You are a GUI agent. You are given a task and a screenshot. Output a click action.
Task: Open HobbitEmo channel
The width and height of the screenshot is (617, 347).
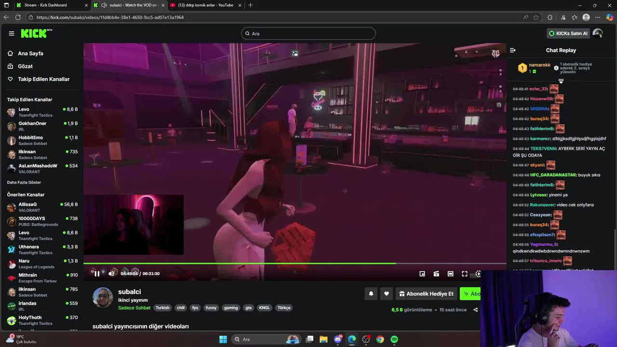42,140
